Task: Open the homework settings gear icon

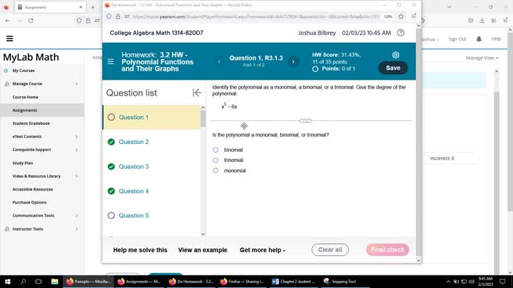Action: pyautogui.click(x=396, y=55)
